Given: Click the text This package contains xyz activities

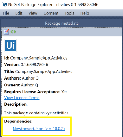Looking at the screenshot, I should pos(36,113).
